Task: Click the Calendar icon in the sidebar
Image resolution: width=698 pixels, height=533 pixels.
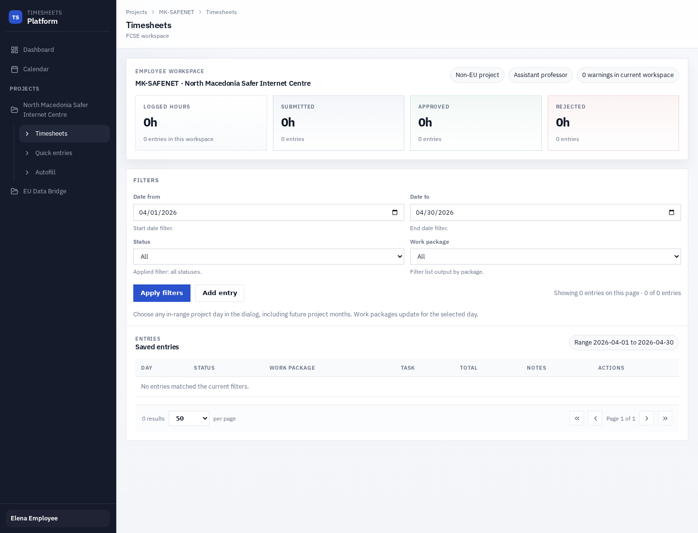Action: tap(15, 69)
